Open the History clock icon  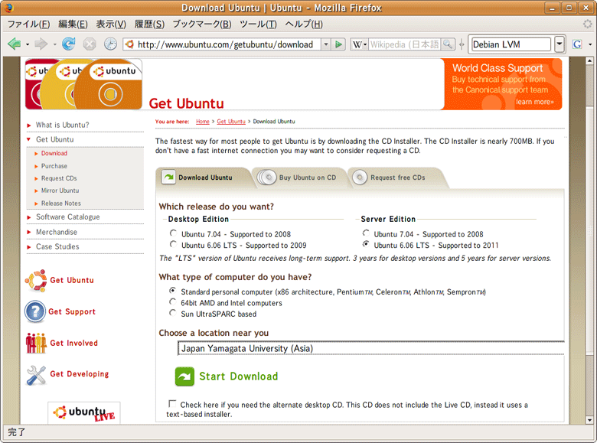(110, 44)
